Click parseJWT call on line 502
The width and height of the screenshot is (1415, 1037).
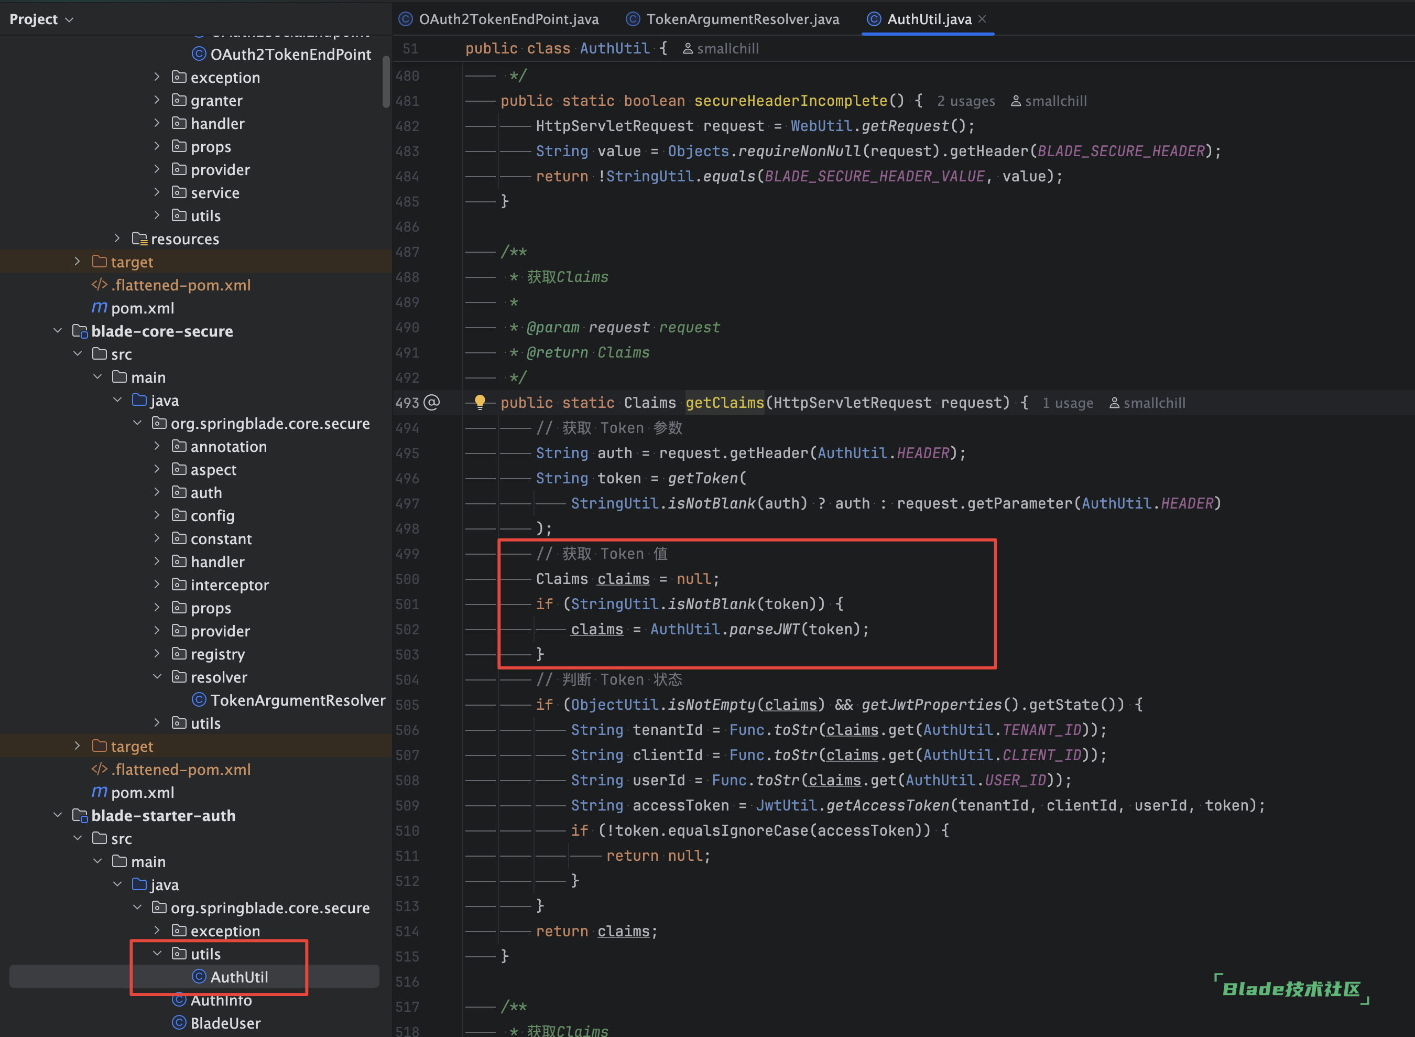[x=764, y=629]
